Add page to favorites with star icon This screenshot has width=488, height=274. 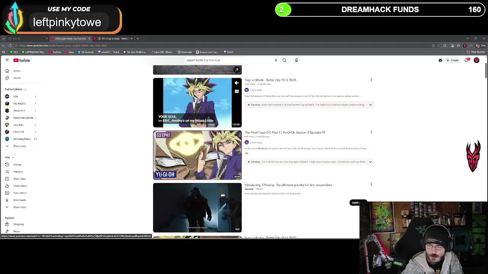point(438,46)
